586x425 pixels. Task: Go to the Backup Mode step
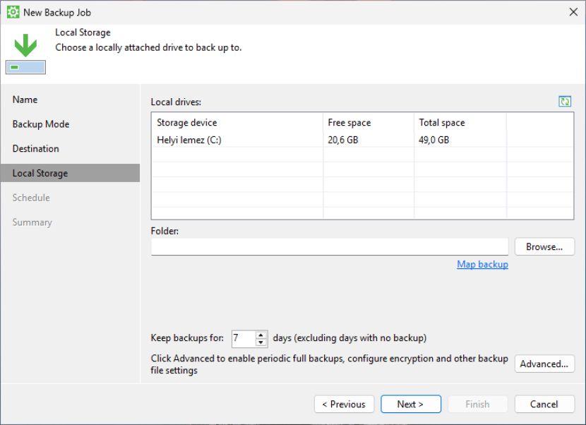pyautogui.click(x=41, y=124)
